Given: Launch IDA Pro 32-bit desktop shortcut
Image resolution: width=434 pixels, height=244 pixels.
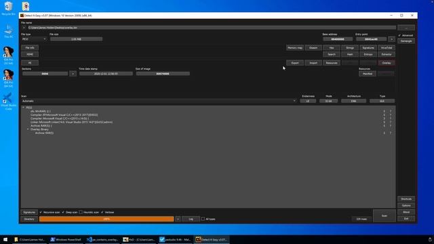Looking at the screenshot, I should (8, 56).
